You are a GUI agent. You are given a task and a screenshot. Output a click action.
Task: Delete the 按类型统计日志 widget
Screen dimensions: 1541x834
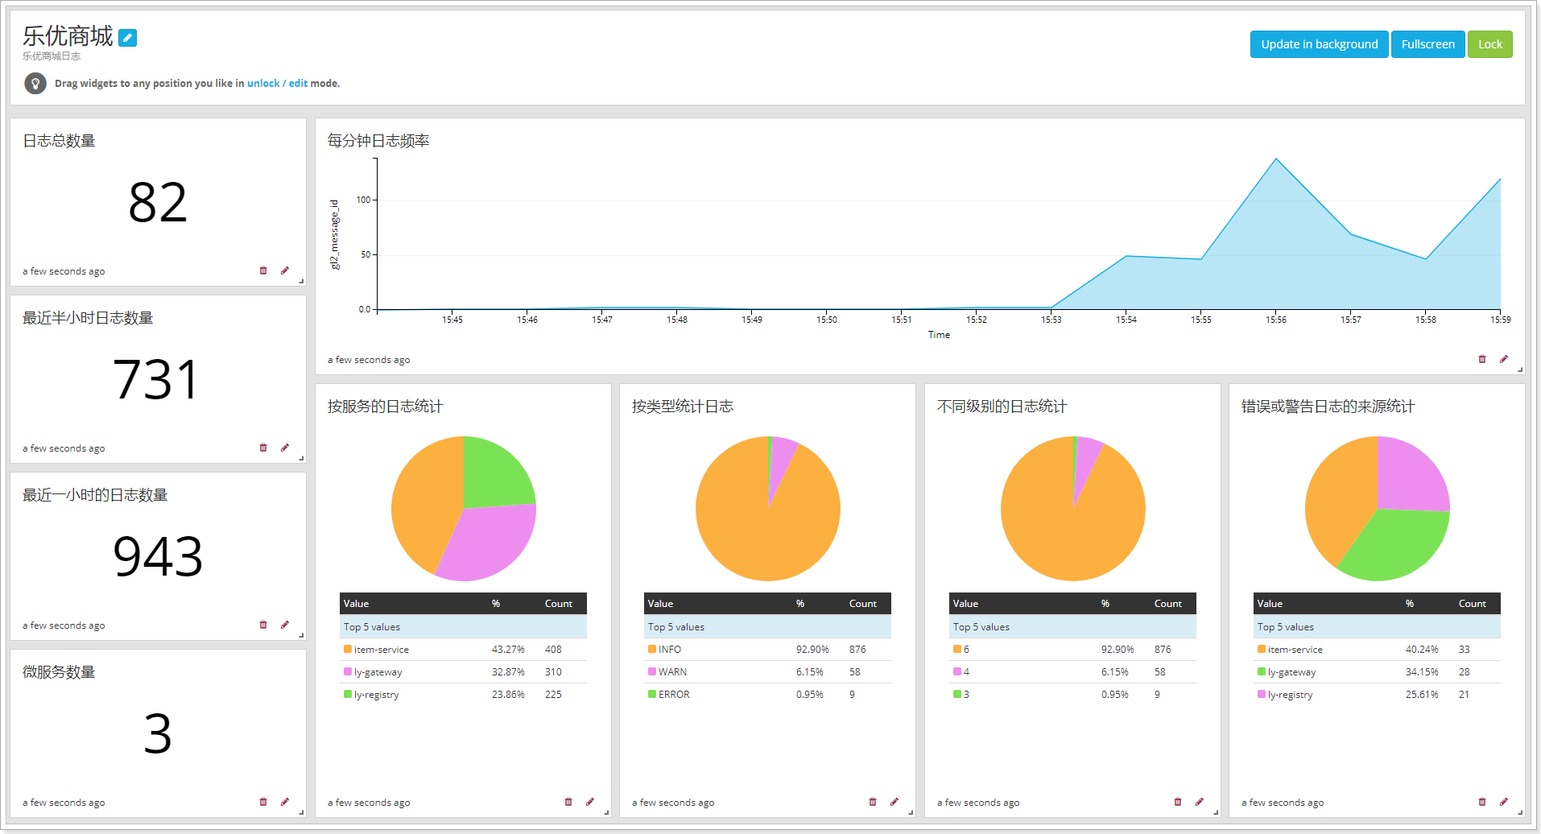873,802
